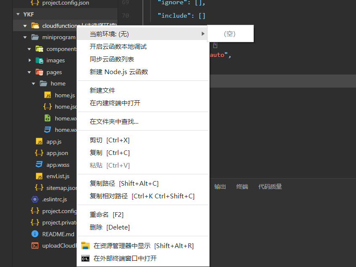Click the envList.js JS icon
This screenshot has height=267, width=356.
click(x=39, y=176)
